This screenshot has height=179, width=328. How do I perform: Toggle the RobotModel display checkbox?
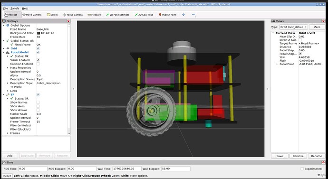38,52
